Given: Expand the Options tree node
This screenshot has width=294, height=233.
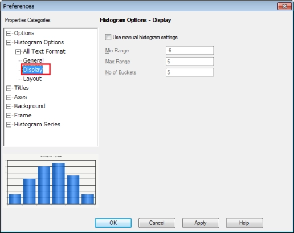Looking at the screenshot, I should 9,34.
